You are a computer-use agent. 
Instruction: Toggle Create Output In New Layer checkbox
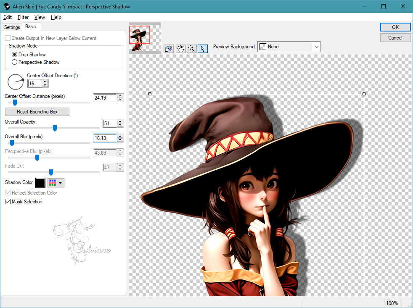coord(8,38)
